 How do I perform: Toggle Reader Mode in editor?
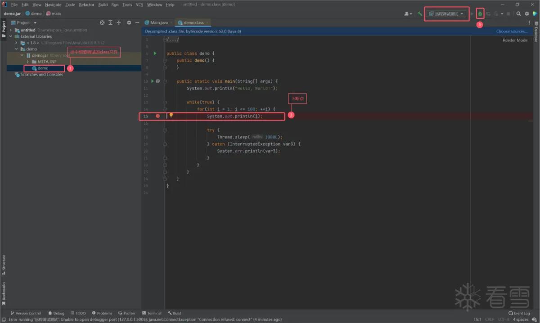coord(515,40)
